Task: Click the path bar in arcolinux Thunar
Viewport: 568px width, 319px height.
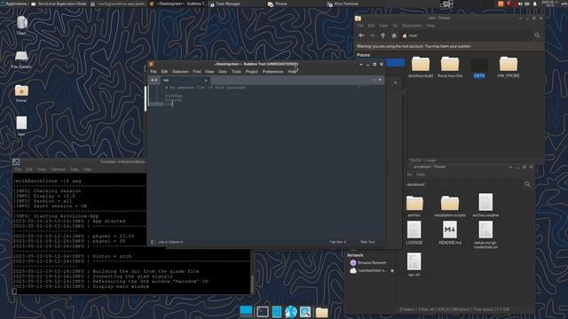Action: click(463, 184)
